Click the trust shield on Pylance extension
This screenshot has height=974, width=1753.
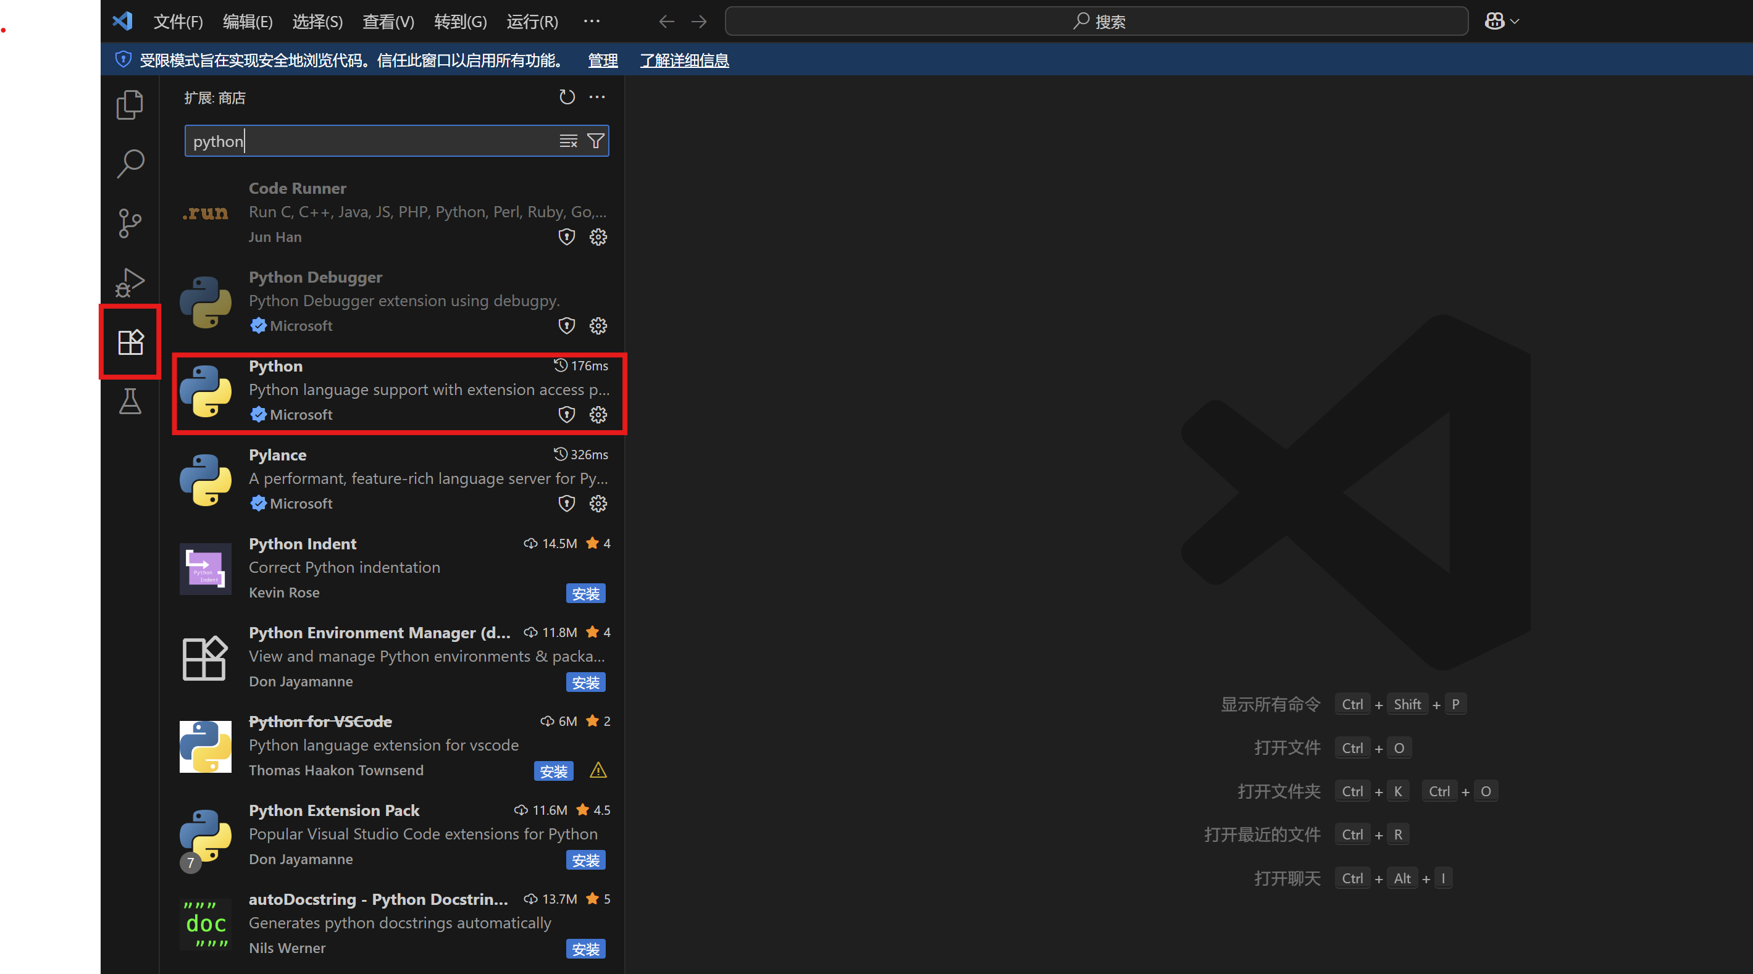566,503
